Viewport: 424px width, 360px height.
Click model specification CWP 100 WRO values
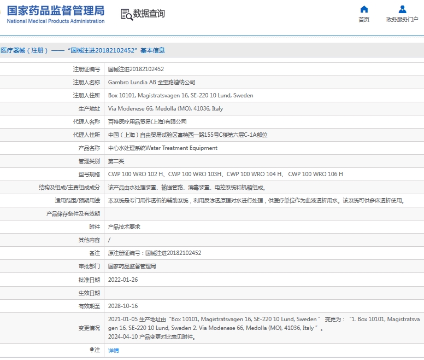pos(226,174)
